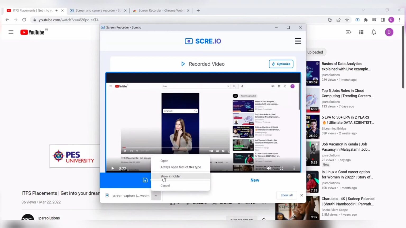The image size is (406, 228).
Task: Play the recorded video
Action: [113, 168]
